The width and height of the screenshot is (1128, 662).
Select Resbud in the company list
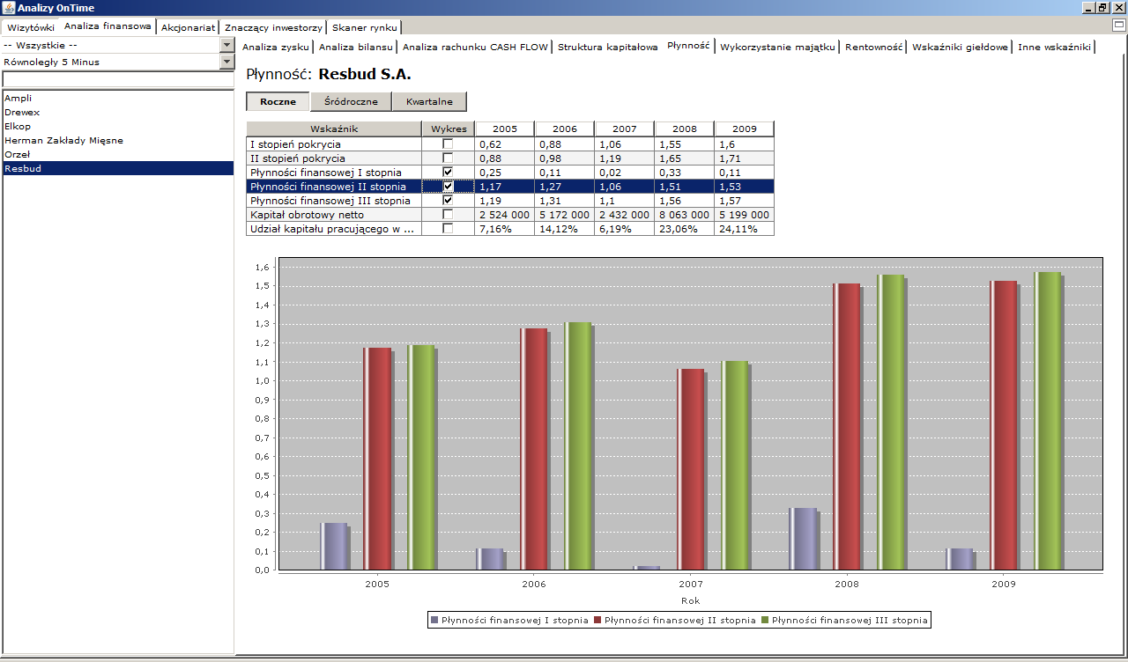(118, 168)
